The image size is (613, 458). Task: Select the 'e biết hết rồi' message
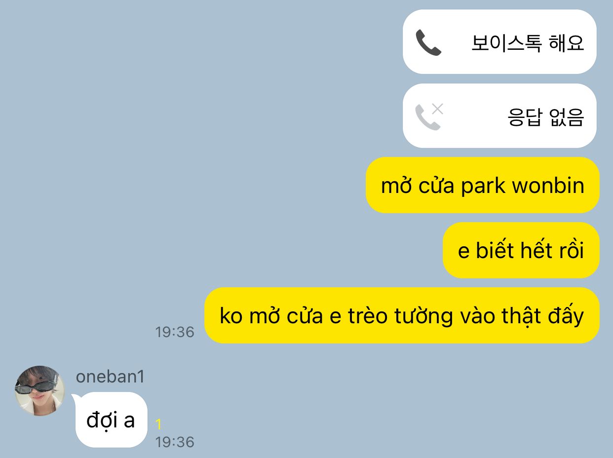[x=521, y=250]
